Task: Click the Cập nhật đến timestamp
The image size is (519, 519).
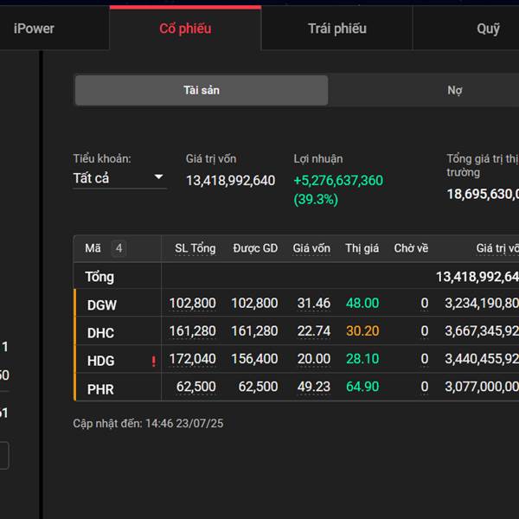Action: click(148, 423)
